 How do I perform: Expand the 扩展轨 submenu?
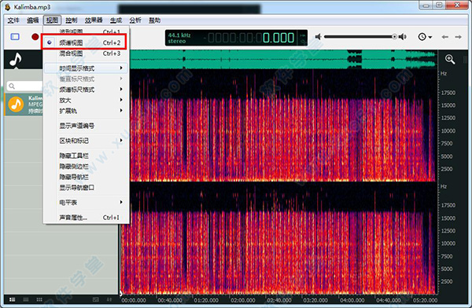click(86, 111)
